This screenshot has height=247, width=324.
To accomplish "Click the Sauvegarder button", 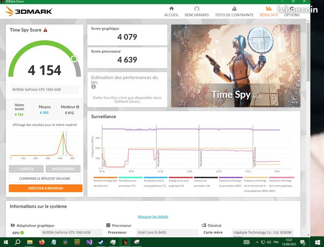I will tap(63, 169).
